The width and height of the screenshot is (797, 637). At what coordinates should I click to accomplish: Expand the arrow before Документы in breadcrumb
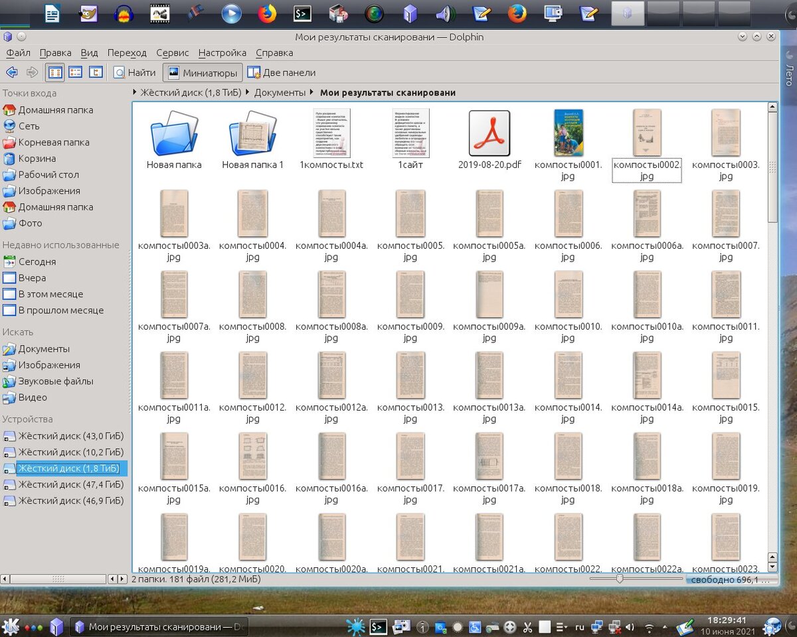[x=248, y=93]
